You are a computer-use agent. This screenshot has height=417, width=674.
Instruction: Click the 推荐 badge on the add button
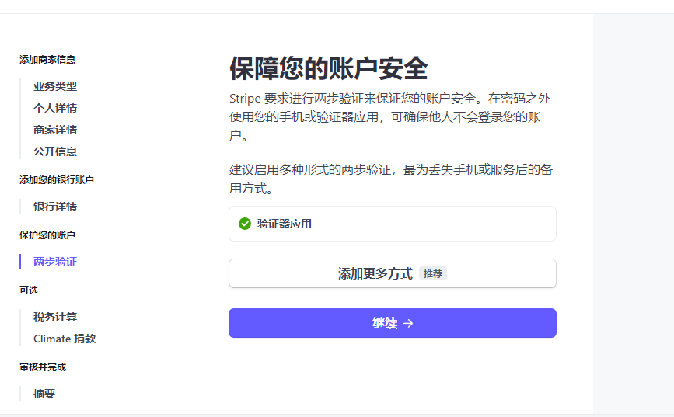[x=433, y=273]
